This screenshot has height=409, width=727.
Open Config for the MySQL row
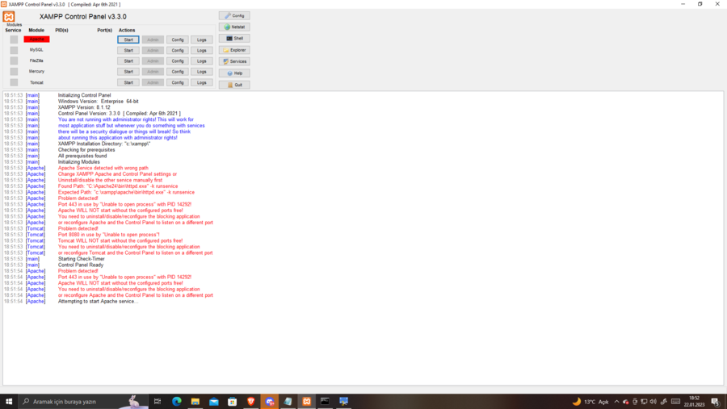(178, 51)
